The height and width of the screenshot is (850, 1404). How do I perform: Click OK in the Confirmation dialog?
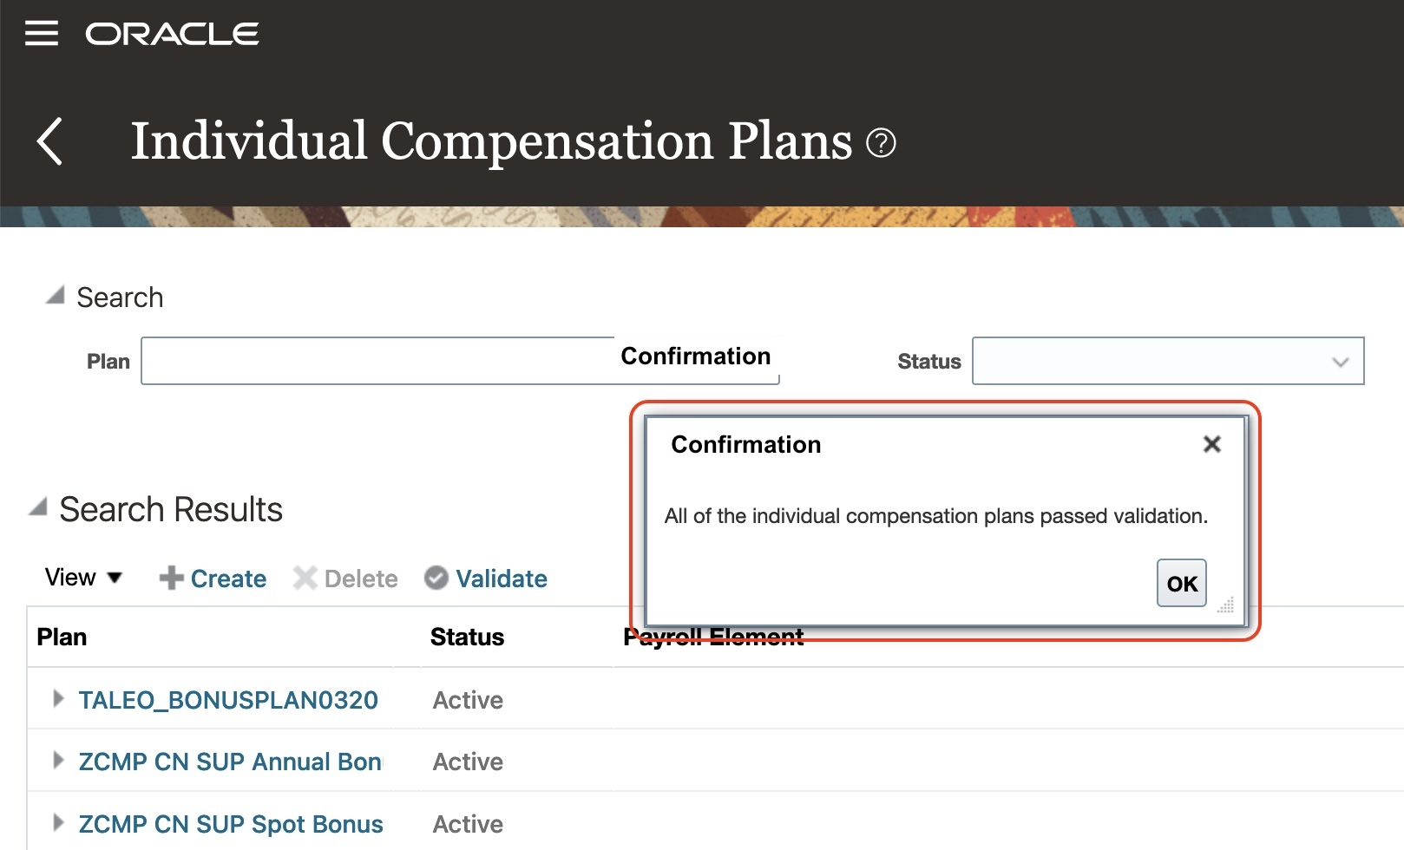(1181, 583)
